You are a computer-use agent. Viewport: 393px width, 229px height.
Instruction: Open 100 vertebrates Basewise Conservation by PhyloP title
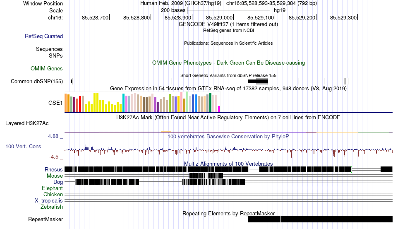click(228, 136)
